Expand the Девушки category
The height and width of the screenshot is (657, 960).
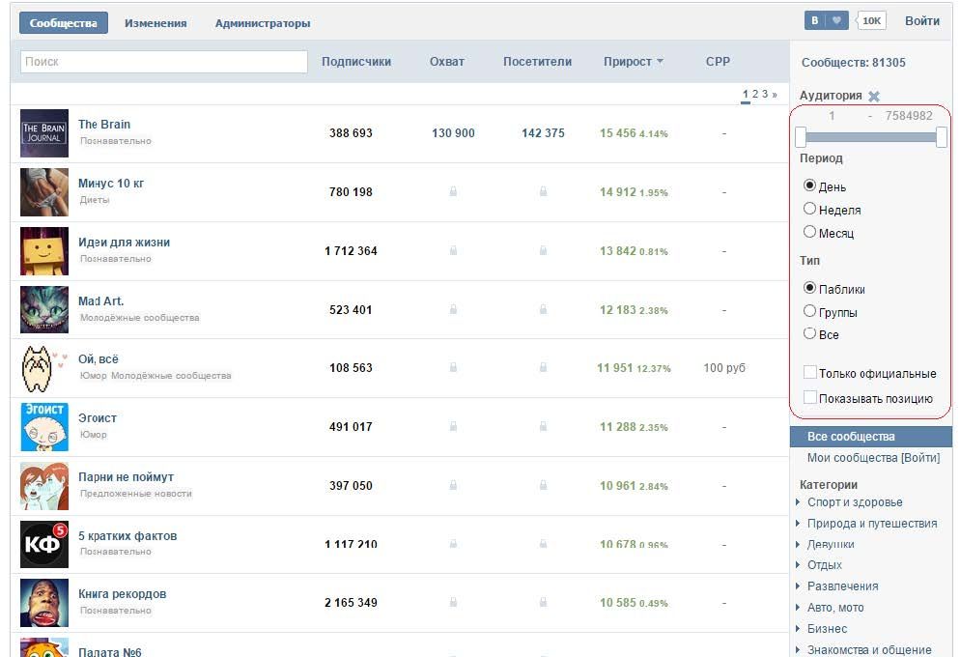(798, 544)
